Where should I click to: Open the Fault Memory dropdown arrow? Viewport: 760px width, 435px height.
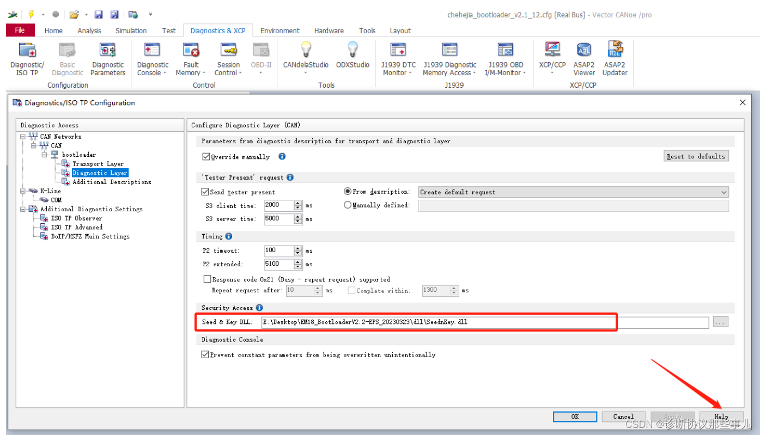pyautogui.click(x=204, y=73)
